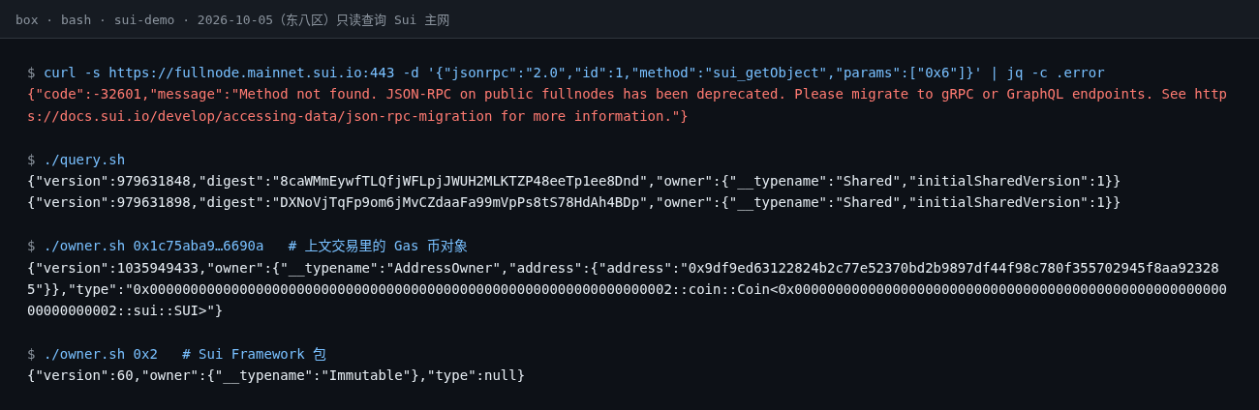Screen dimensions: 1259x410
Task: Click the digest starting with DXNoVj
Action: point(461,202)
